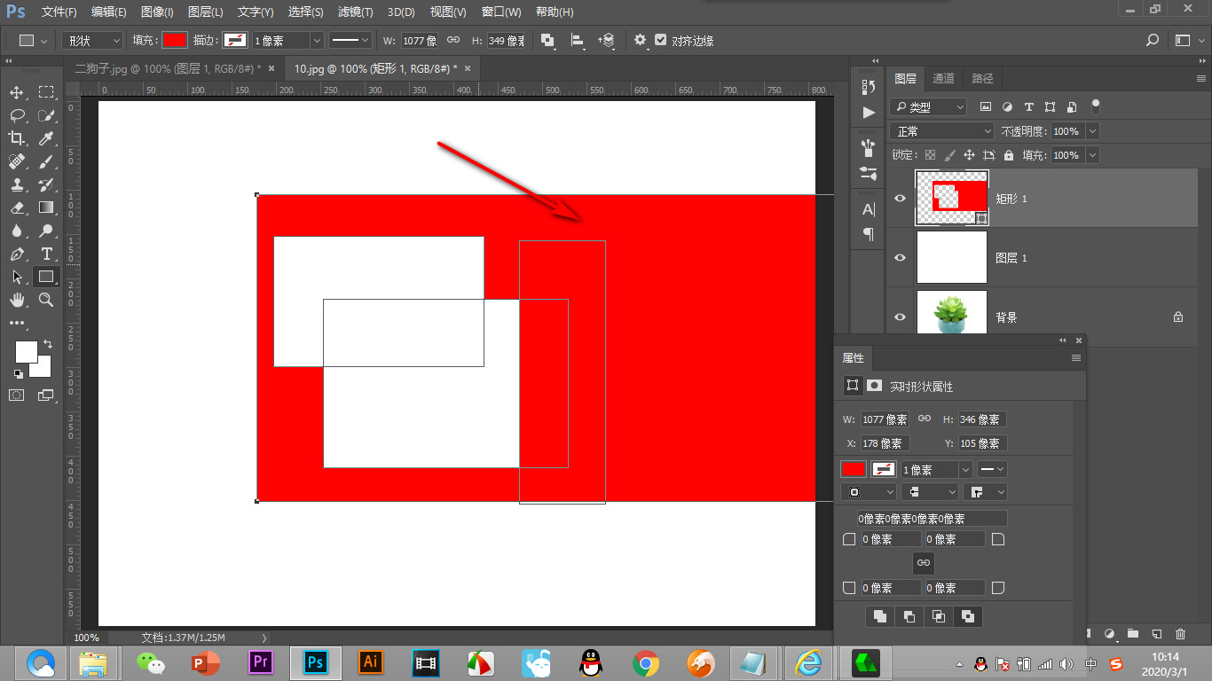Open the 形状 tool mode dropdown

[x=92, y=41]
